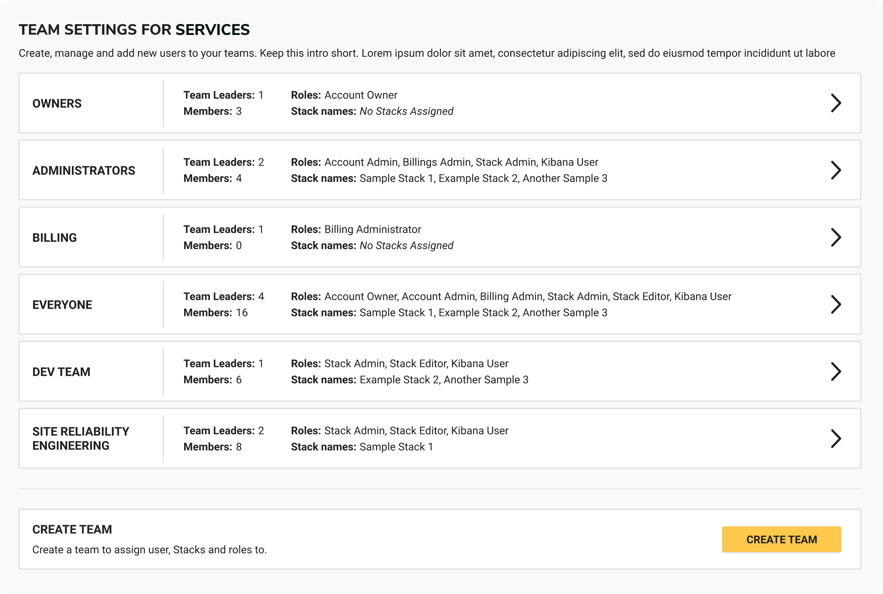Click Sample Stack 1 in SRE row

pyautogui.click(x=396, y=447)
